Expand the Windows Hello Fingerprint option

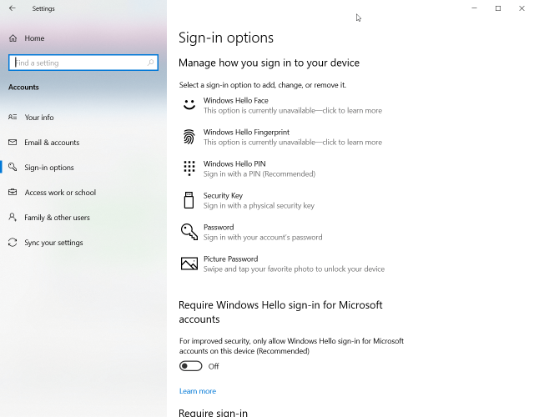[x=293, y=137]
